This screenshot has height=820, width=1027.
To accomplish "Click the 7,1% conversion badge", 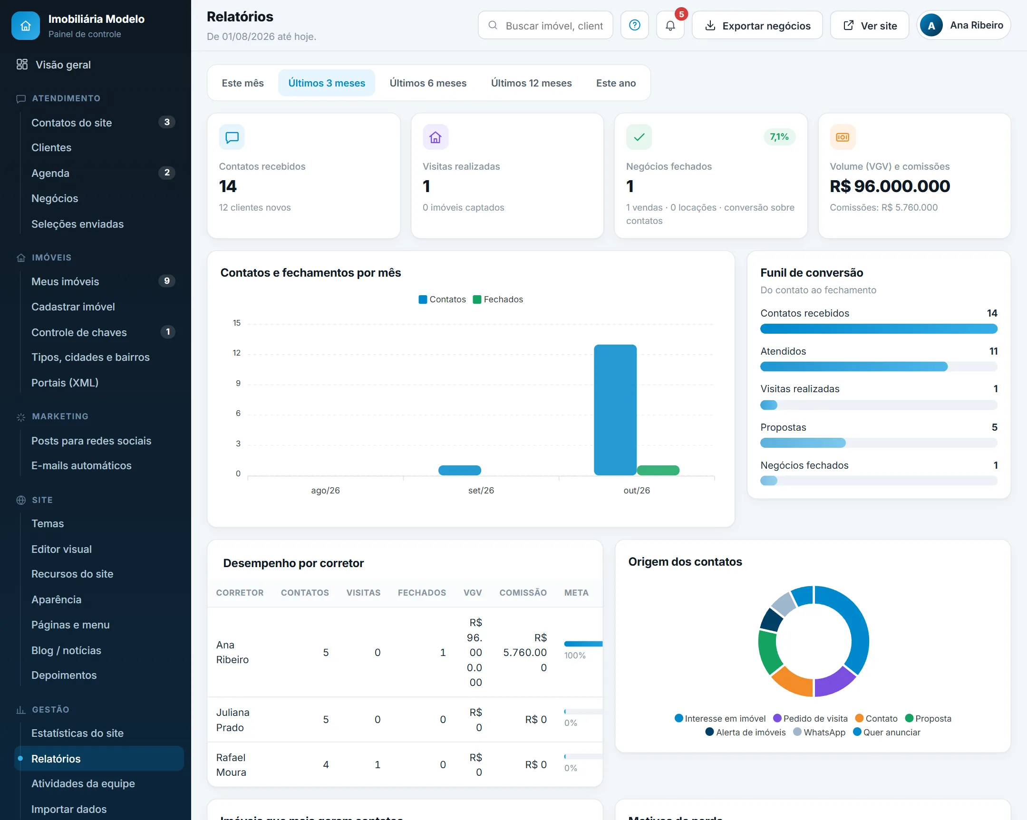I will [x=779, y=137].
